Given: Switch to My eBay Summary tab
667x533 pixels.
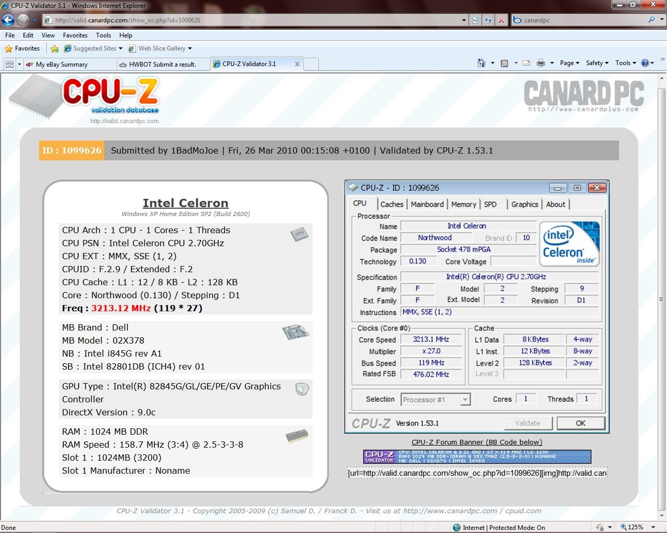Looking at the screenshot, I should point(70,64).
